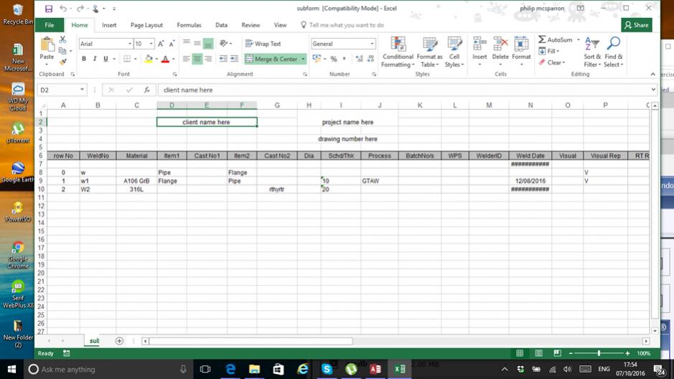Open Skype from the taskbar
Image resolution: width=674 pixels, height=379 pixels.
pos(327,369)
